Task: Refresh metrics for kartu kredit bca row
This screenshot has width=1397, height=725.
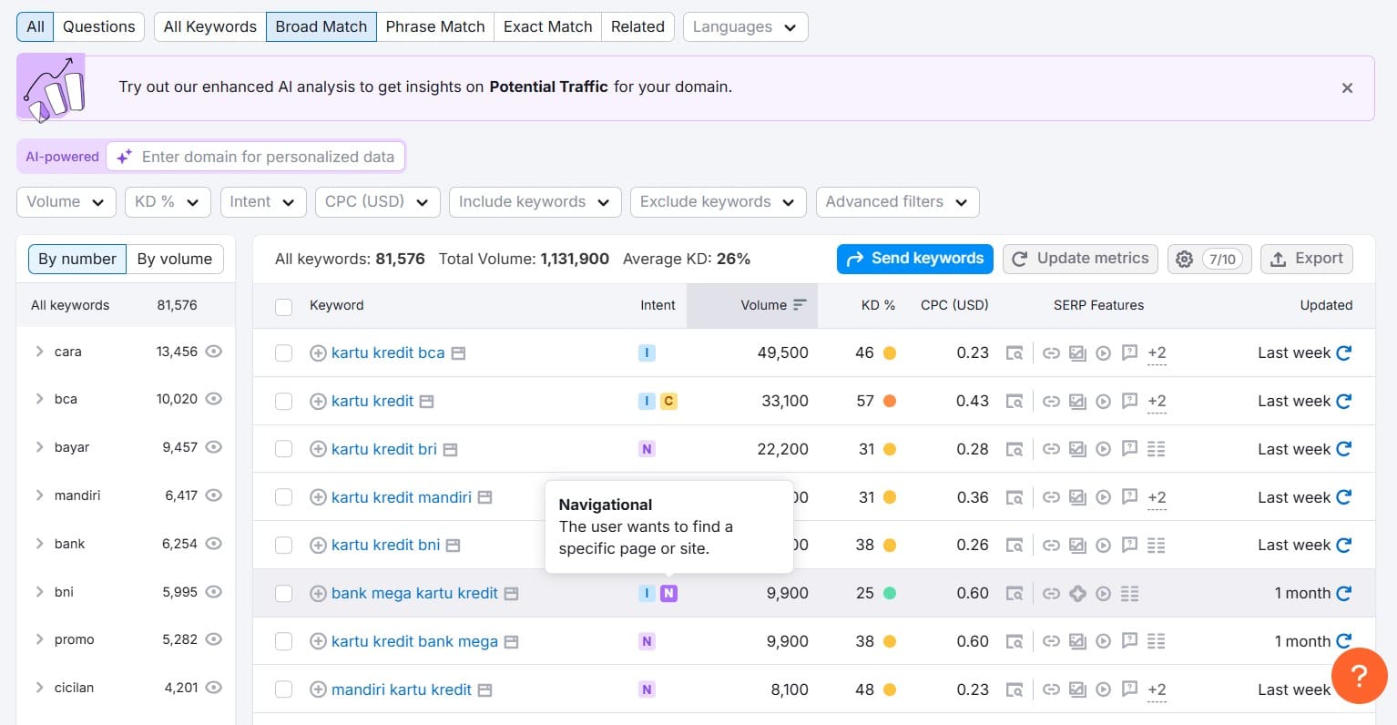Action: pyautogui.click(x=1343, y=352)
